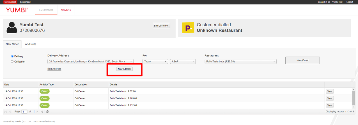Viewport: 358px width, 125px height.
Task: Click the page number input field
Action: click(x=24, y=112)
